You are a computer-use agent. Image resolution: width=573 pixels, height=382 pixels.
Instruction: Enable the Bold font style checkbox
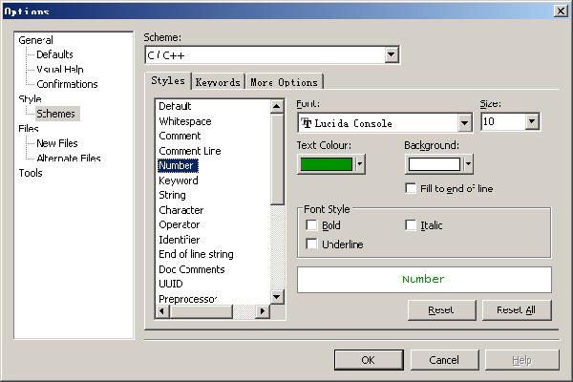click(x=311, y=225)
